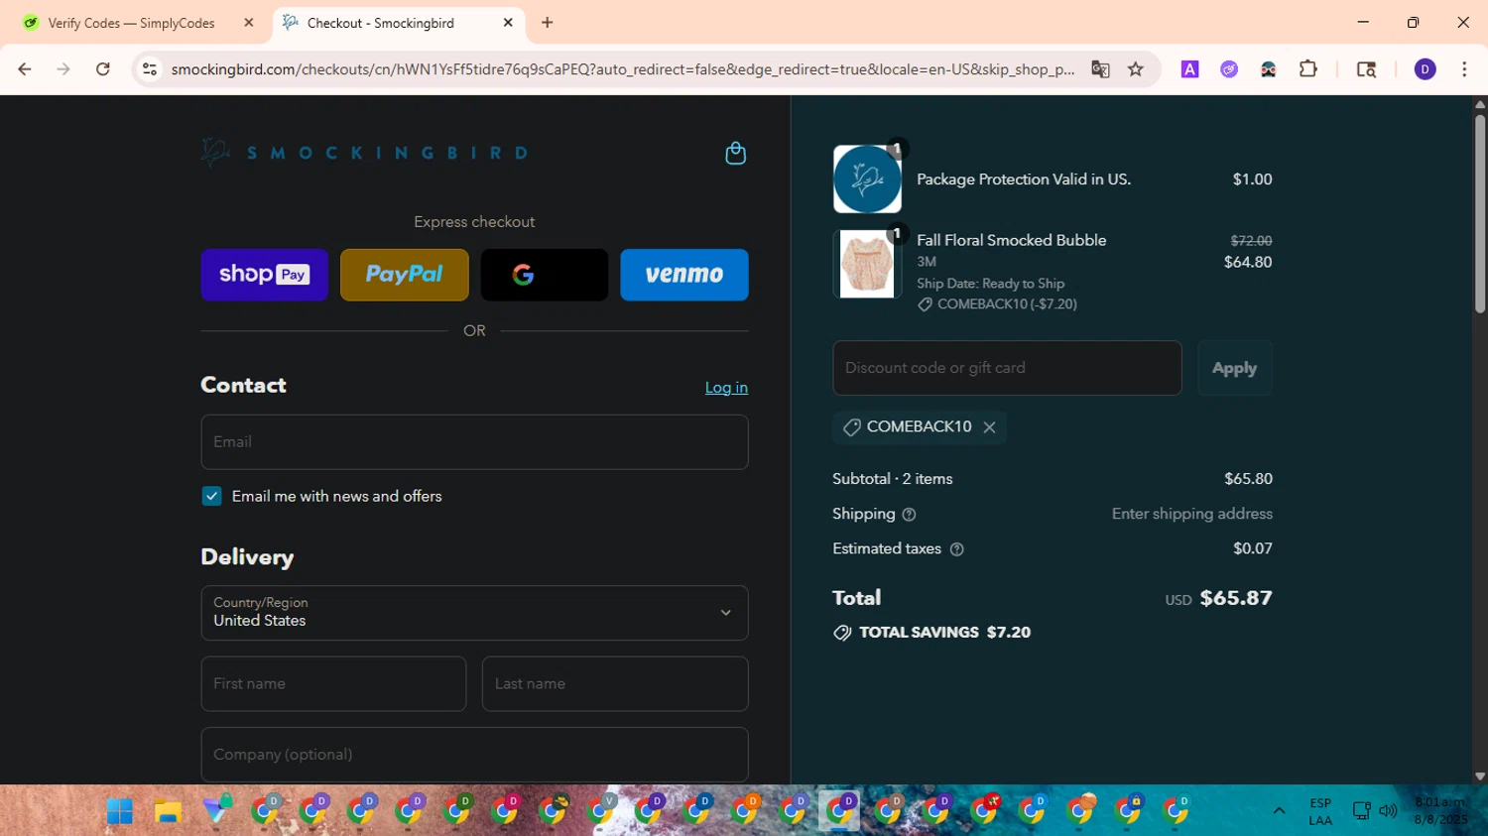This screenshot has height=836, width=1488.
Task: Click the $65.87 total amount
Action: [x=1236, y=598]
